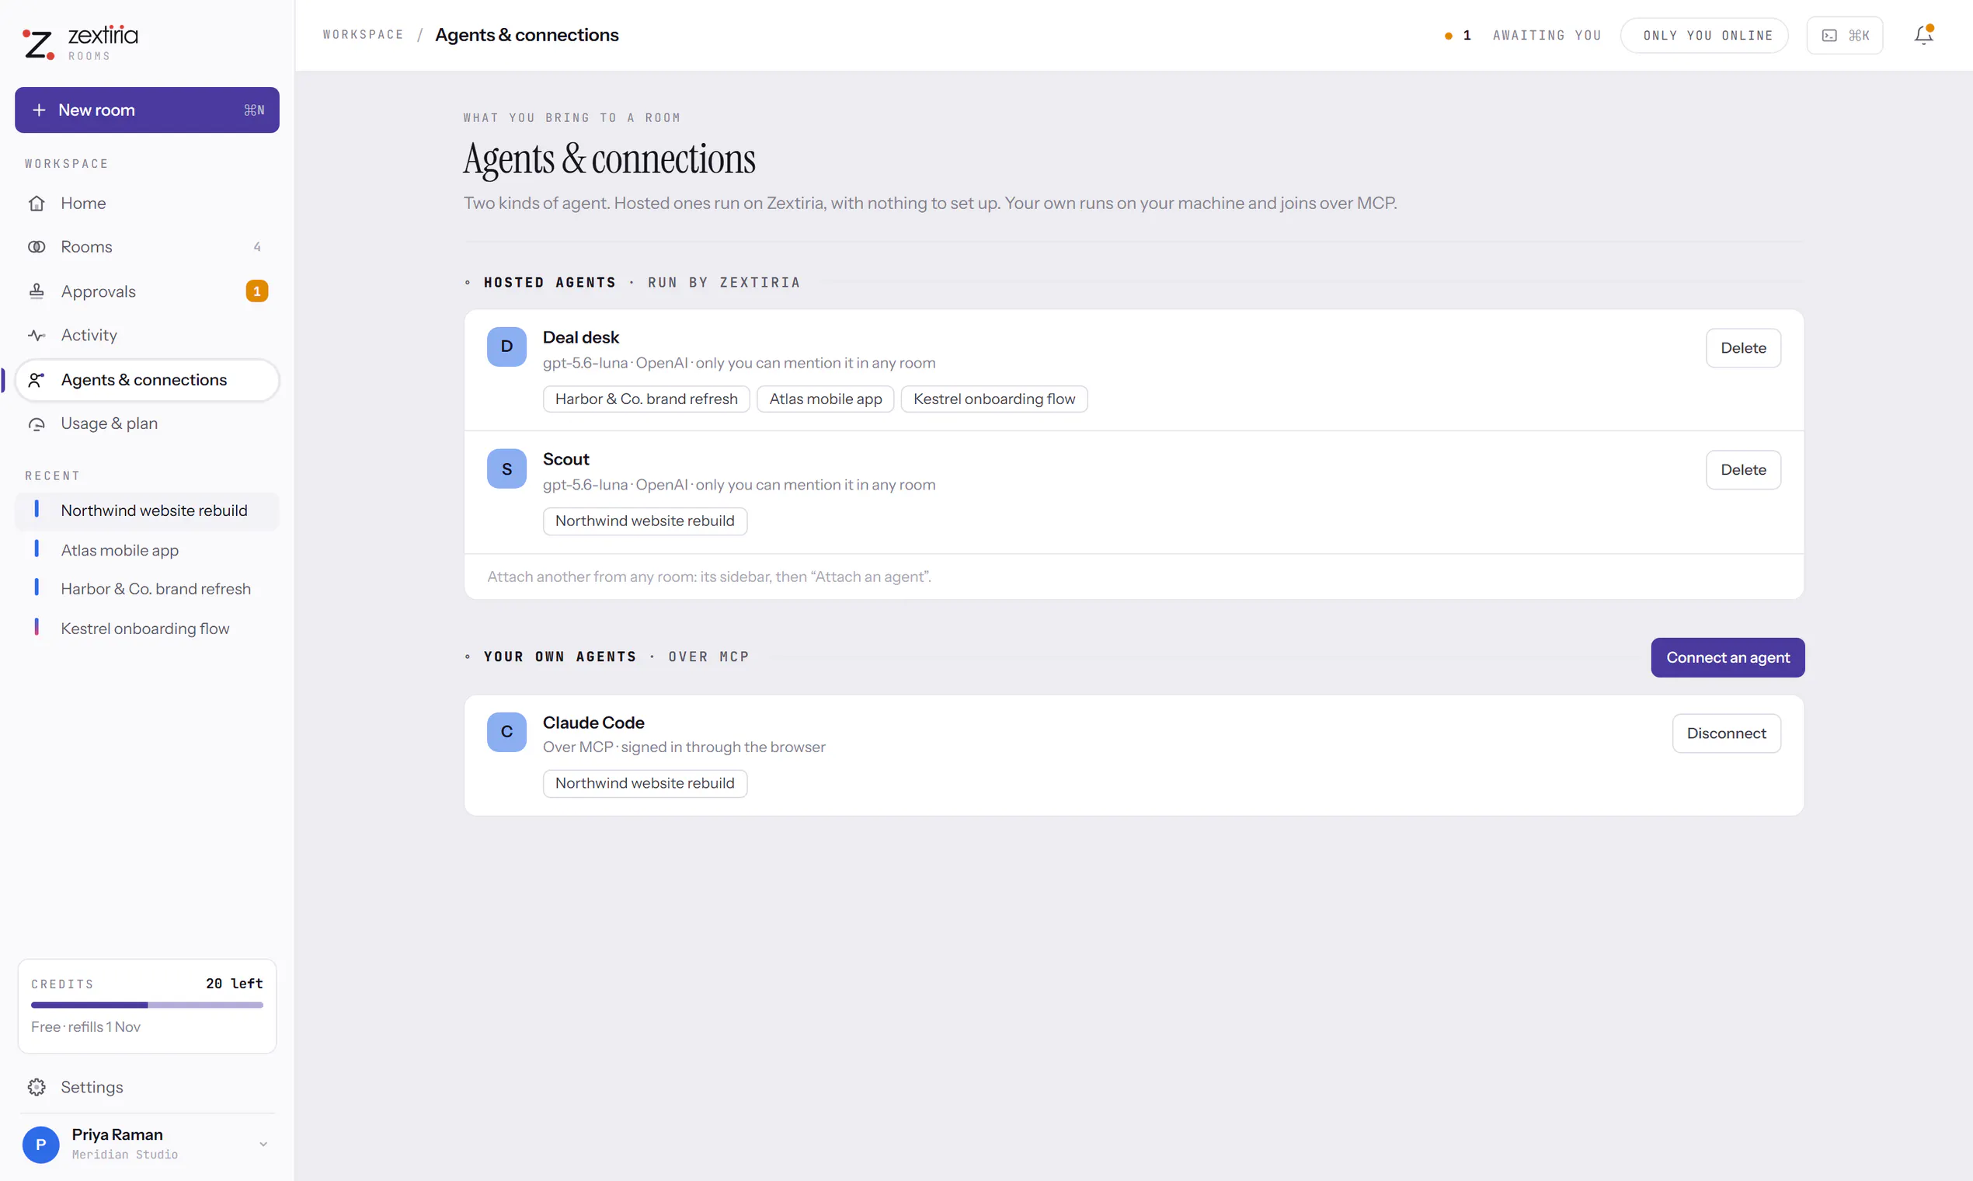This screenshot has width=1973, height=1181.
Task: Click the Scout S avatar
Action: [506, 469]
